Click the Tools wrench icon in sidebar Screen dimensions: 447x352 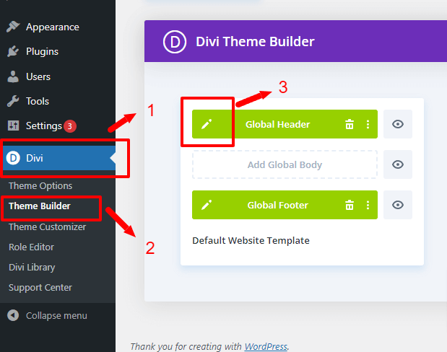point(13,101)
